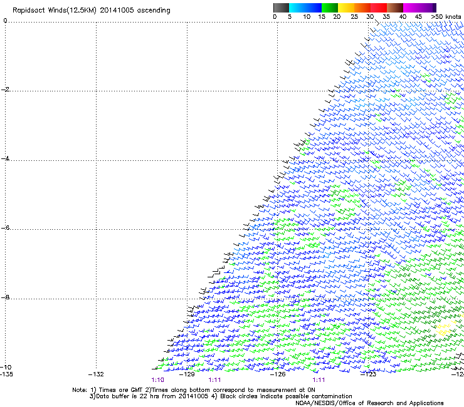The width and height of the screenshot is (464, 407).
Task: Click the purple '1:10' time label
Action: click(x=158, y=380)
